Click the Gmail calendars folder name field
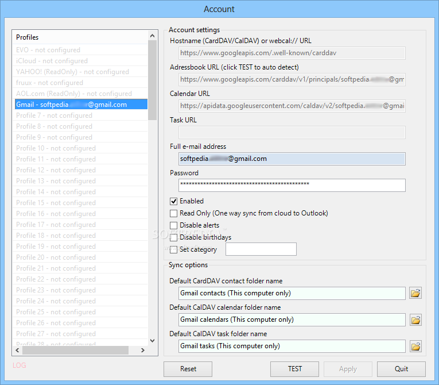The image size is (439, 385). point(292,319)
